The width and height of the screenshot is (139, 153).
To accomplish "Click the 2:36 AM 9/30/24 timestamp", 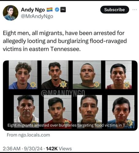I will pyautogui.click(x=23, y=149).
